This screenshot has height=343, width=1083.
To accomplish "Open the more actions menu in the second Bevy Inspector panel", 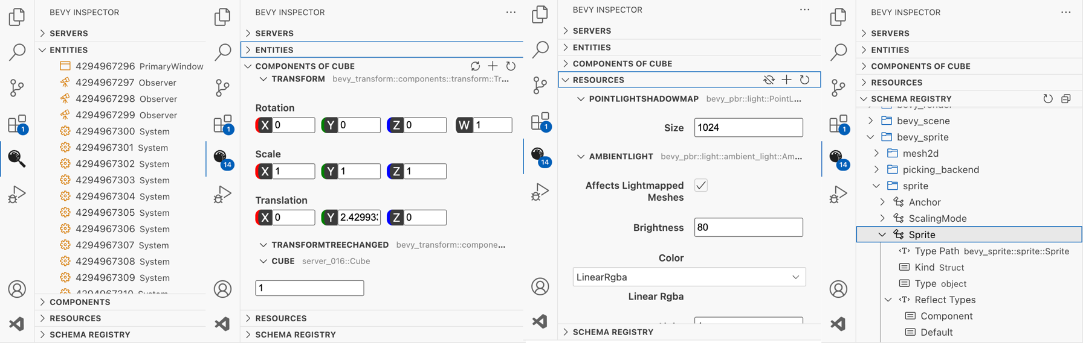I will [511, 12].
